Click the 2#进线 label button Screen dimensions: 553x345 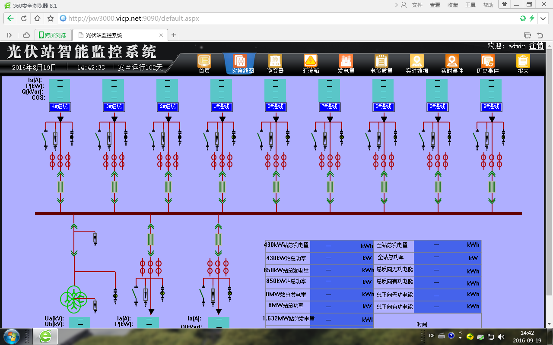(x=168, y=107)
